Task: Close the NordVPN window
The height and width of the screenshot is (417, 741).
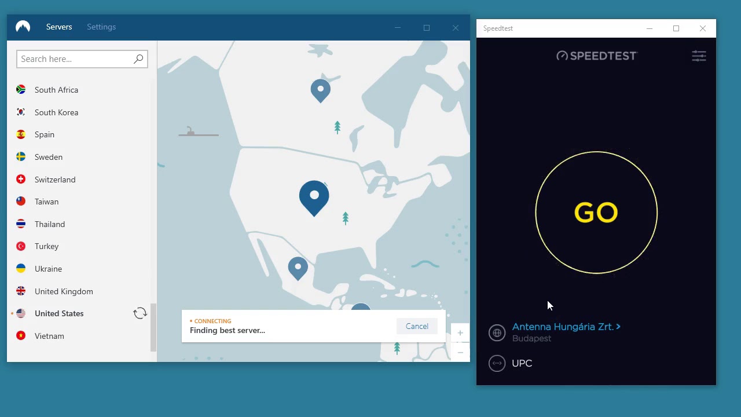Action: [456, 28]
